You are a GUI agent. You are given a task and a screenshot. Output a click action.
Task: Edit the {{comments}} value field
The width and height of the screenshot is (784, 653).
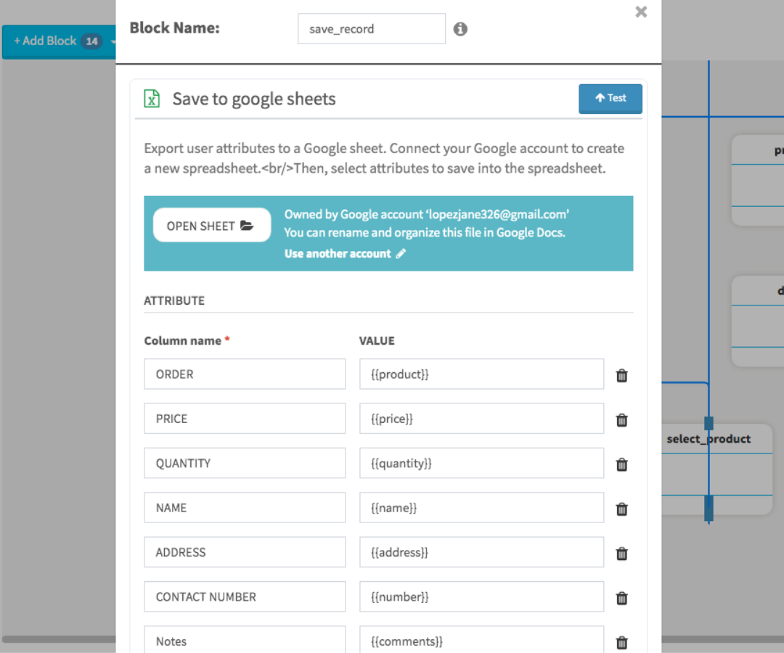point(481,639)
